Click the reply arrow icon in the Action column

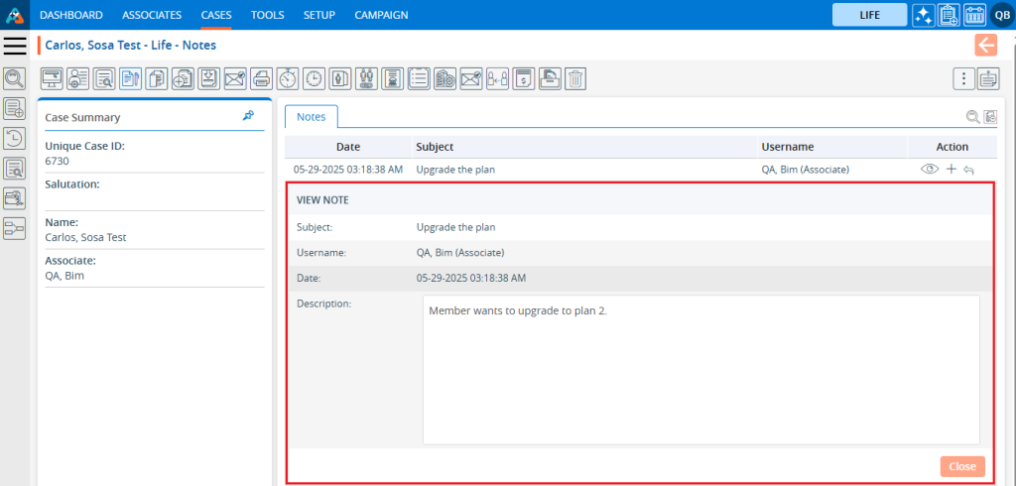point(969,170)
